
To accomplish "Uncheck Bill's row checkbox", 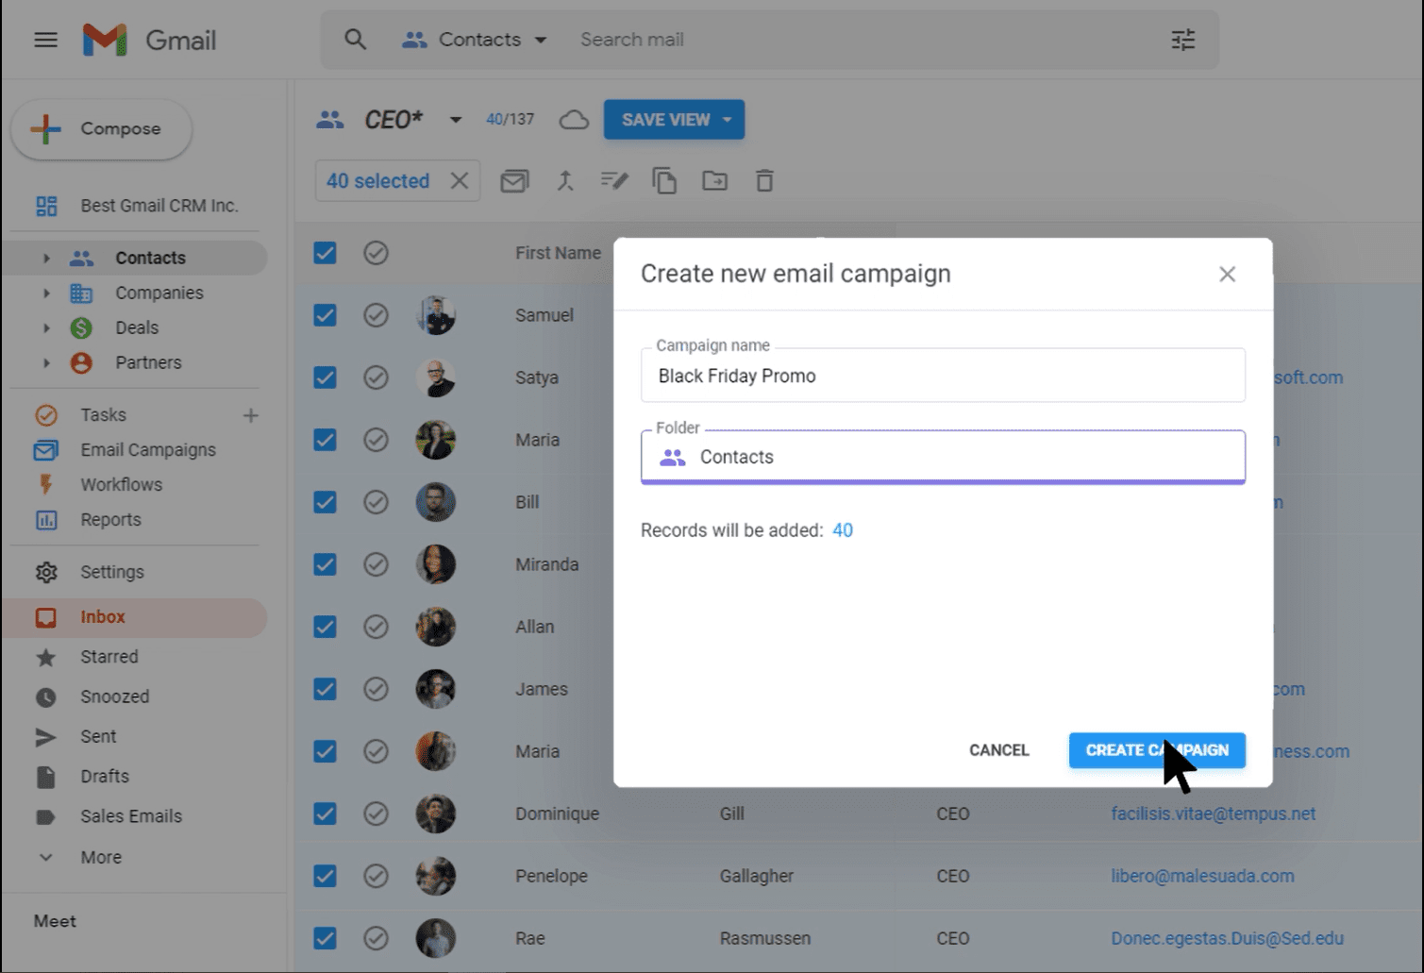I will [x=325, y=502].
